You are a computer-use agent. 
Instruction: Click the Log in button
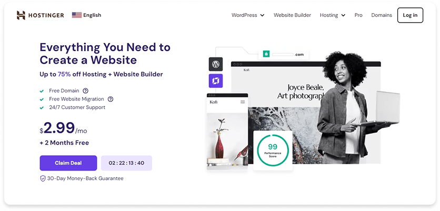[410, 15]
